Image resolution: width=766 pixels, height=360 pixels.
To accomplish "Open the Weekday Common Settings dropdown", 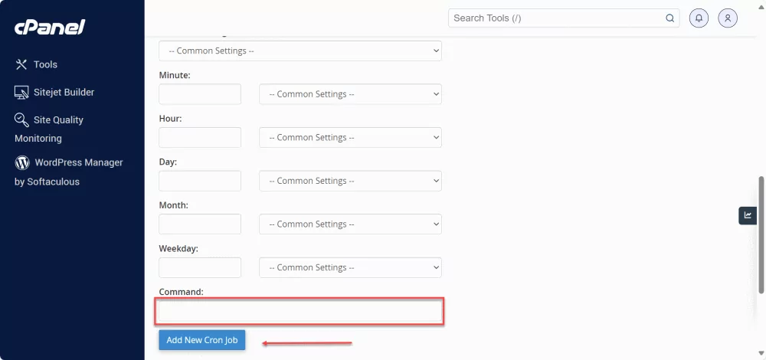I will [350, 267].
